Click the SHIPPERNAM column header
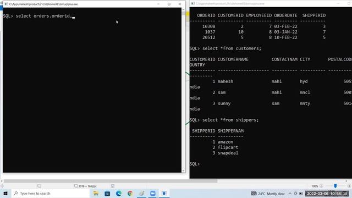Viewport: 352px width, 198px height. [230, 131]
